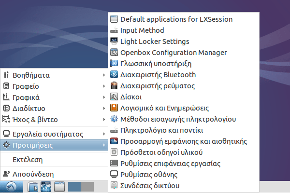Image resolution: width=290 pixels, height=193 pixels.
Task: Open the Εργαλεία συστήματος menu category
Action: tap(43, 134)
